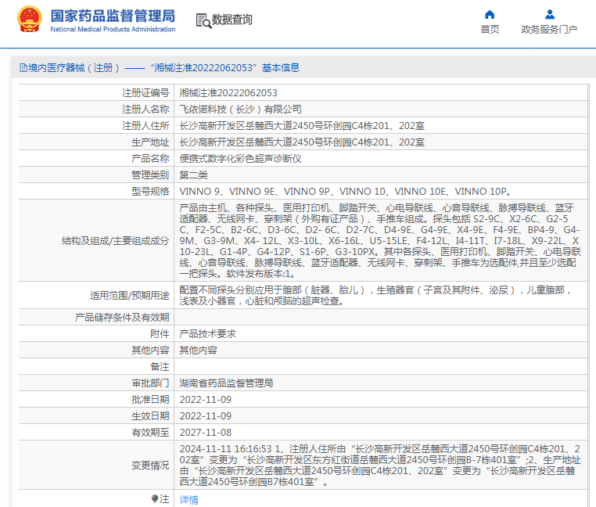Click the 有效期至 date 2027-11-08
This screenshot has width=596, height=507.
coord(205,432)
